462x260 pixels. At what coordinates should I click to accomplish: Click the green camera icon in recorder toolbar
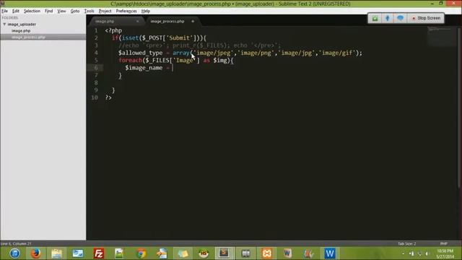[375, 18]
